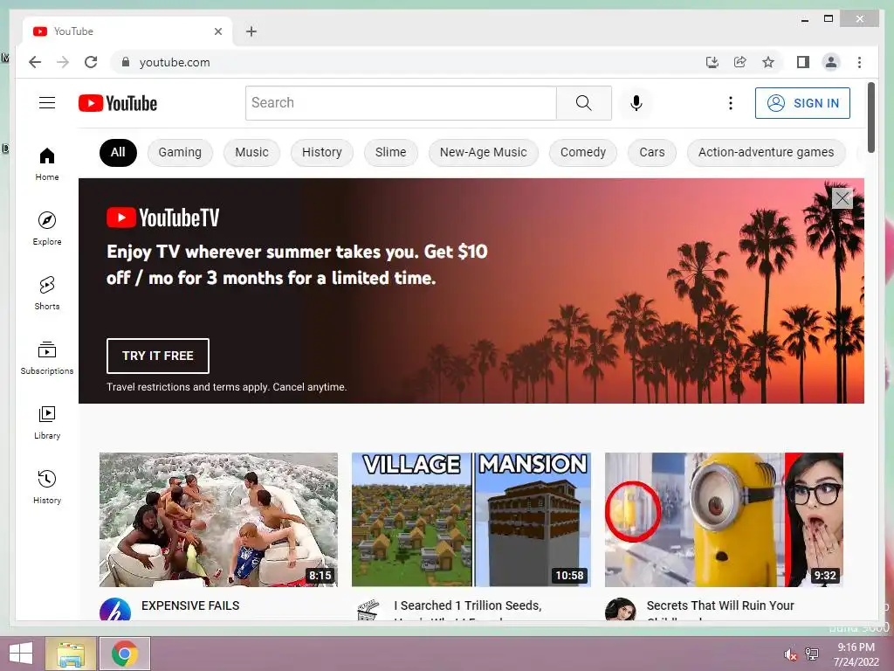Open Subscriptions in the sidebar
Screen dimensions: 894x671
pyautogui.click(x=47, y=357)
